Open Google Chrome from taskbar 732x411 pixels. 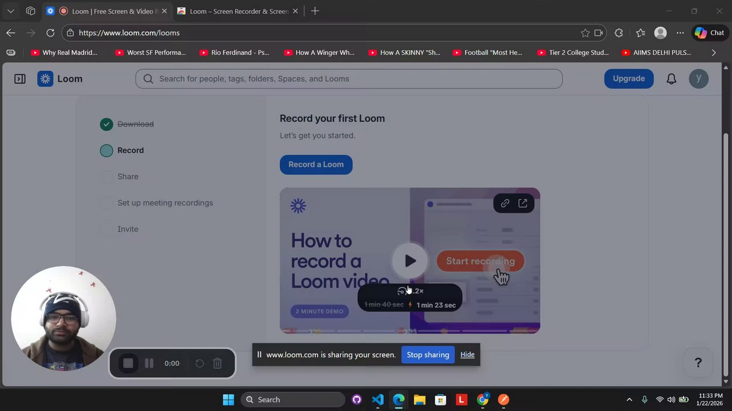(483, 400)
